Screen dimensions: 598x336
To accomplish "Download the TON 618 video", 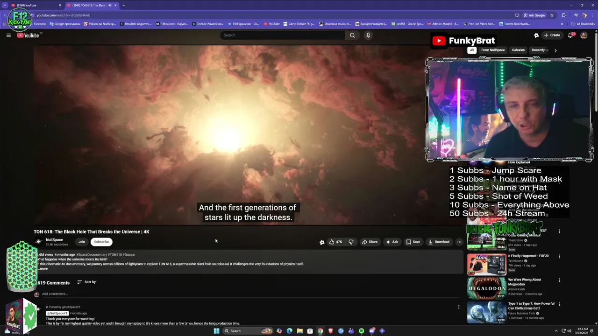I will click(439, 242).
